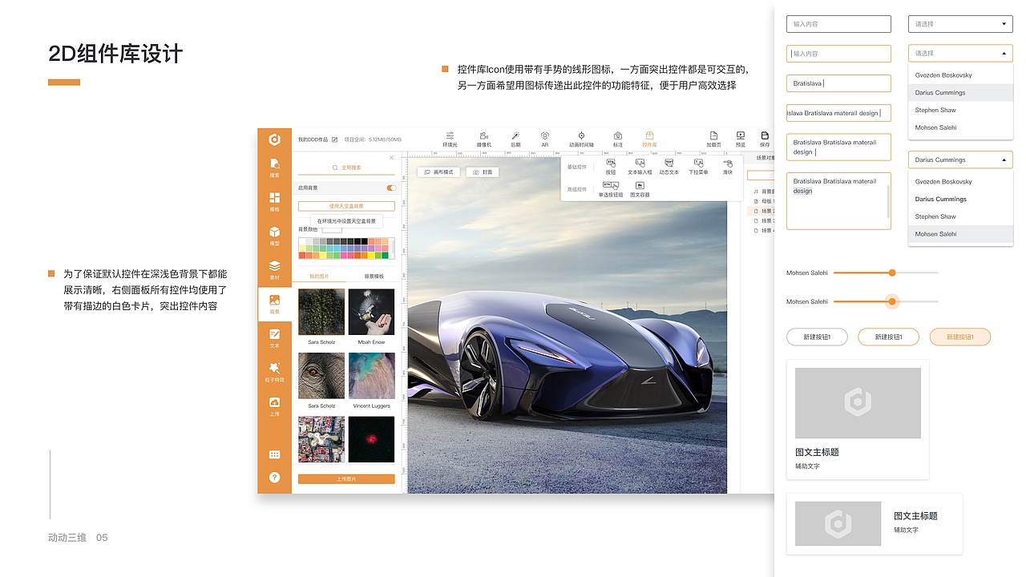Toggle the 启用背景 enable background switch
This screenshot has width=1026, height=577.
(x=391, y=188)
